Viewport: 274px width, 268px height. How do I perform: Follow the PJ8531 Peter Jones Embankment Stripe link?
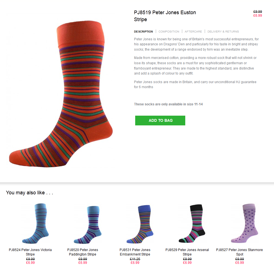tap(135, 252)
